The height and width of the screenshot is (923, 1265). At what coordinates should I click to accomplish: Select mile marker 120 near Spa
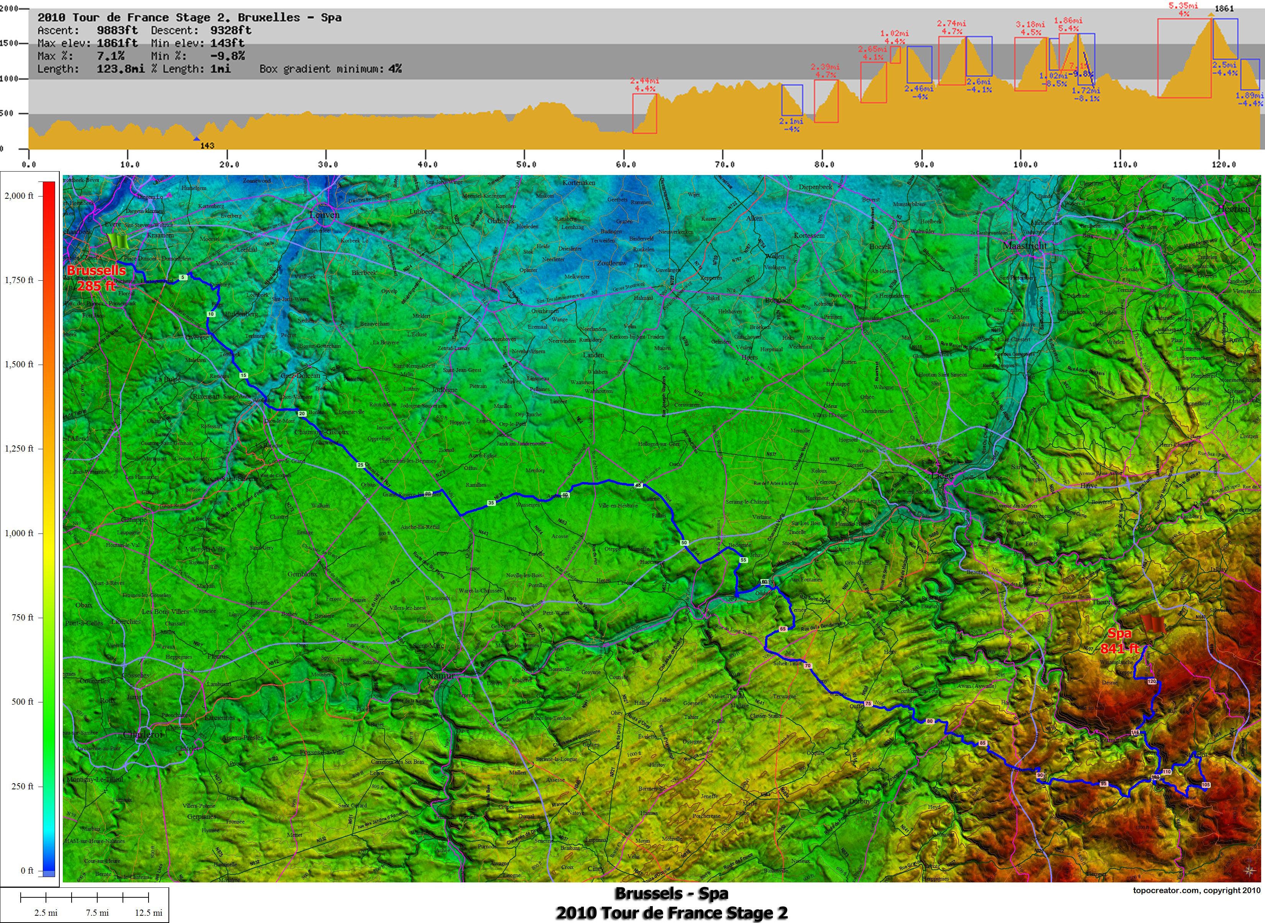pos(1152,682)
